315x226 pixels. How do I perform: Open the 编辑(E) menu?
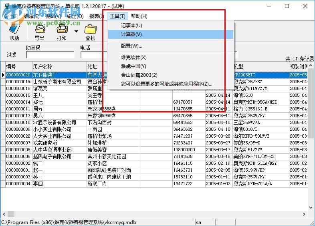(32, 16)
